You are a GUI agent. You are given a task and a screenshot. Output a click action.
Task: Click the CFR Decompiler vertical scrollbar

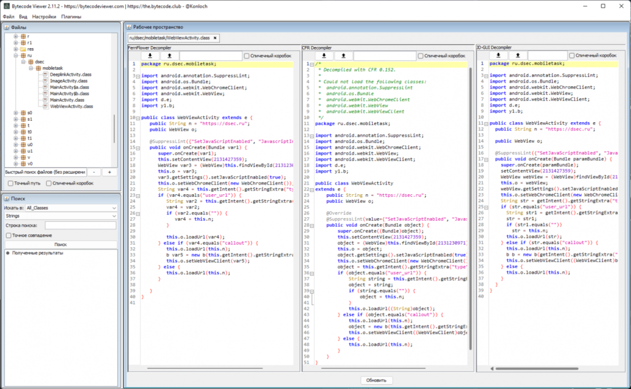pyautogui.click(x=470, y=208)
